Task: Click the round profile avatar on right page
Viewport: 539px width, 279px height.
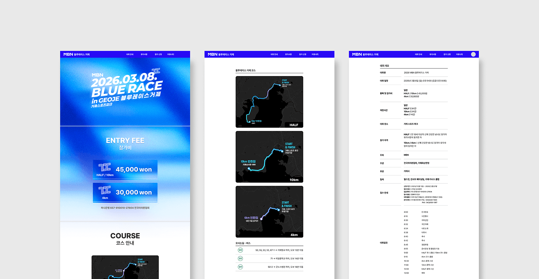Action: click(473, 54)
